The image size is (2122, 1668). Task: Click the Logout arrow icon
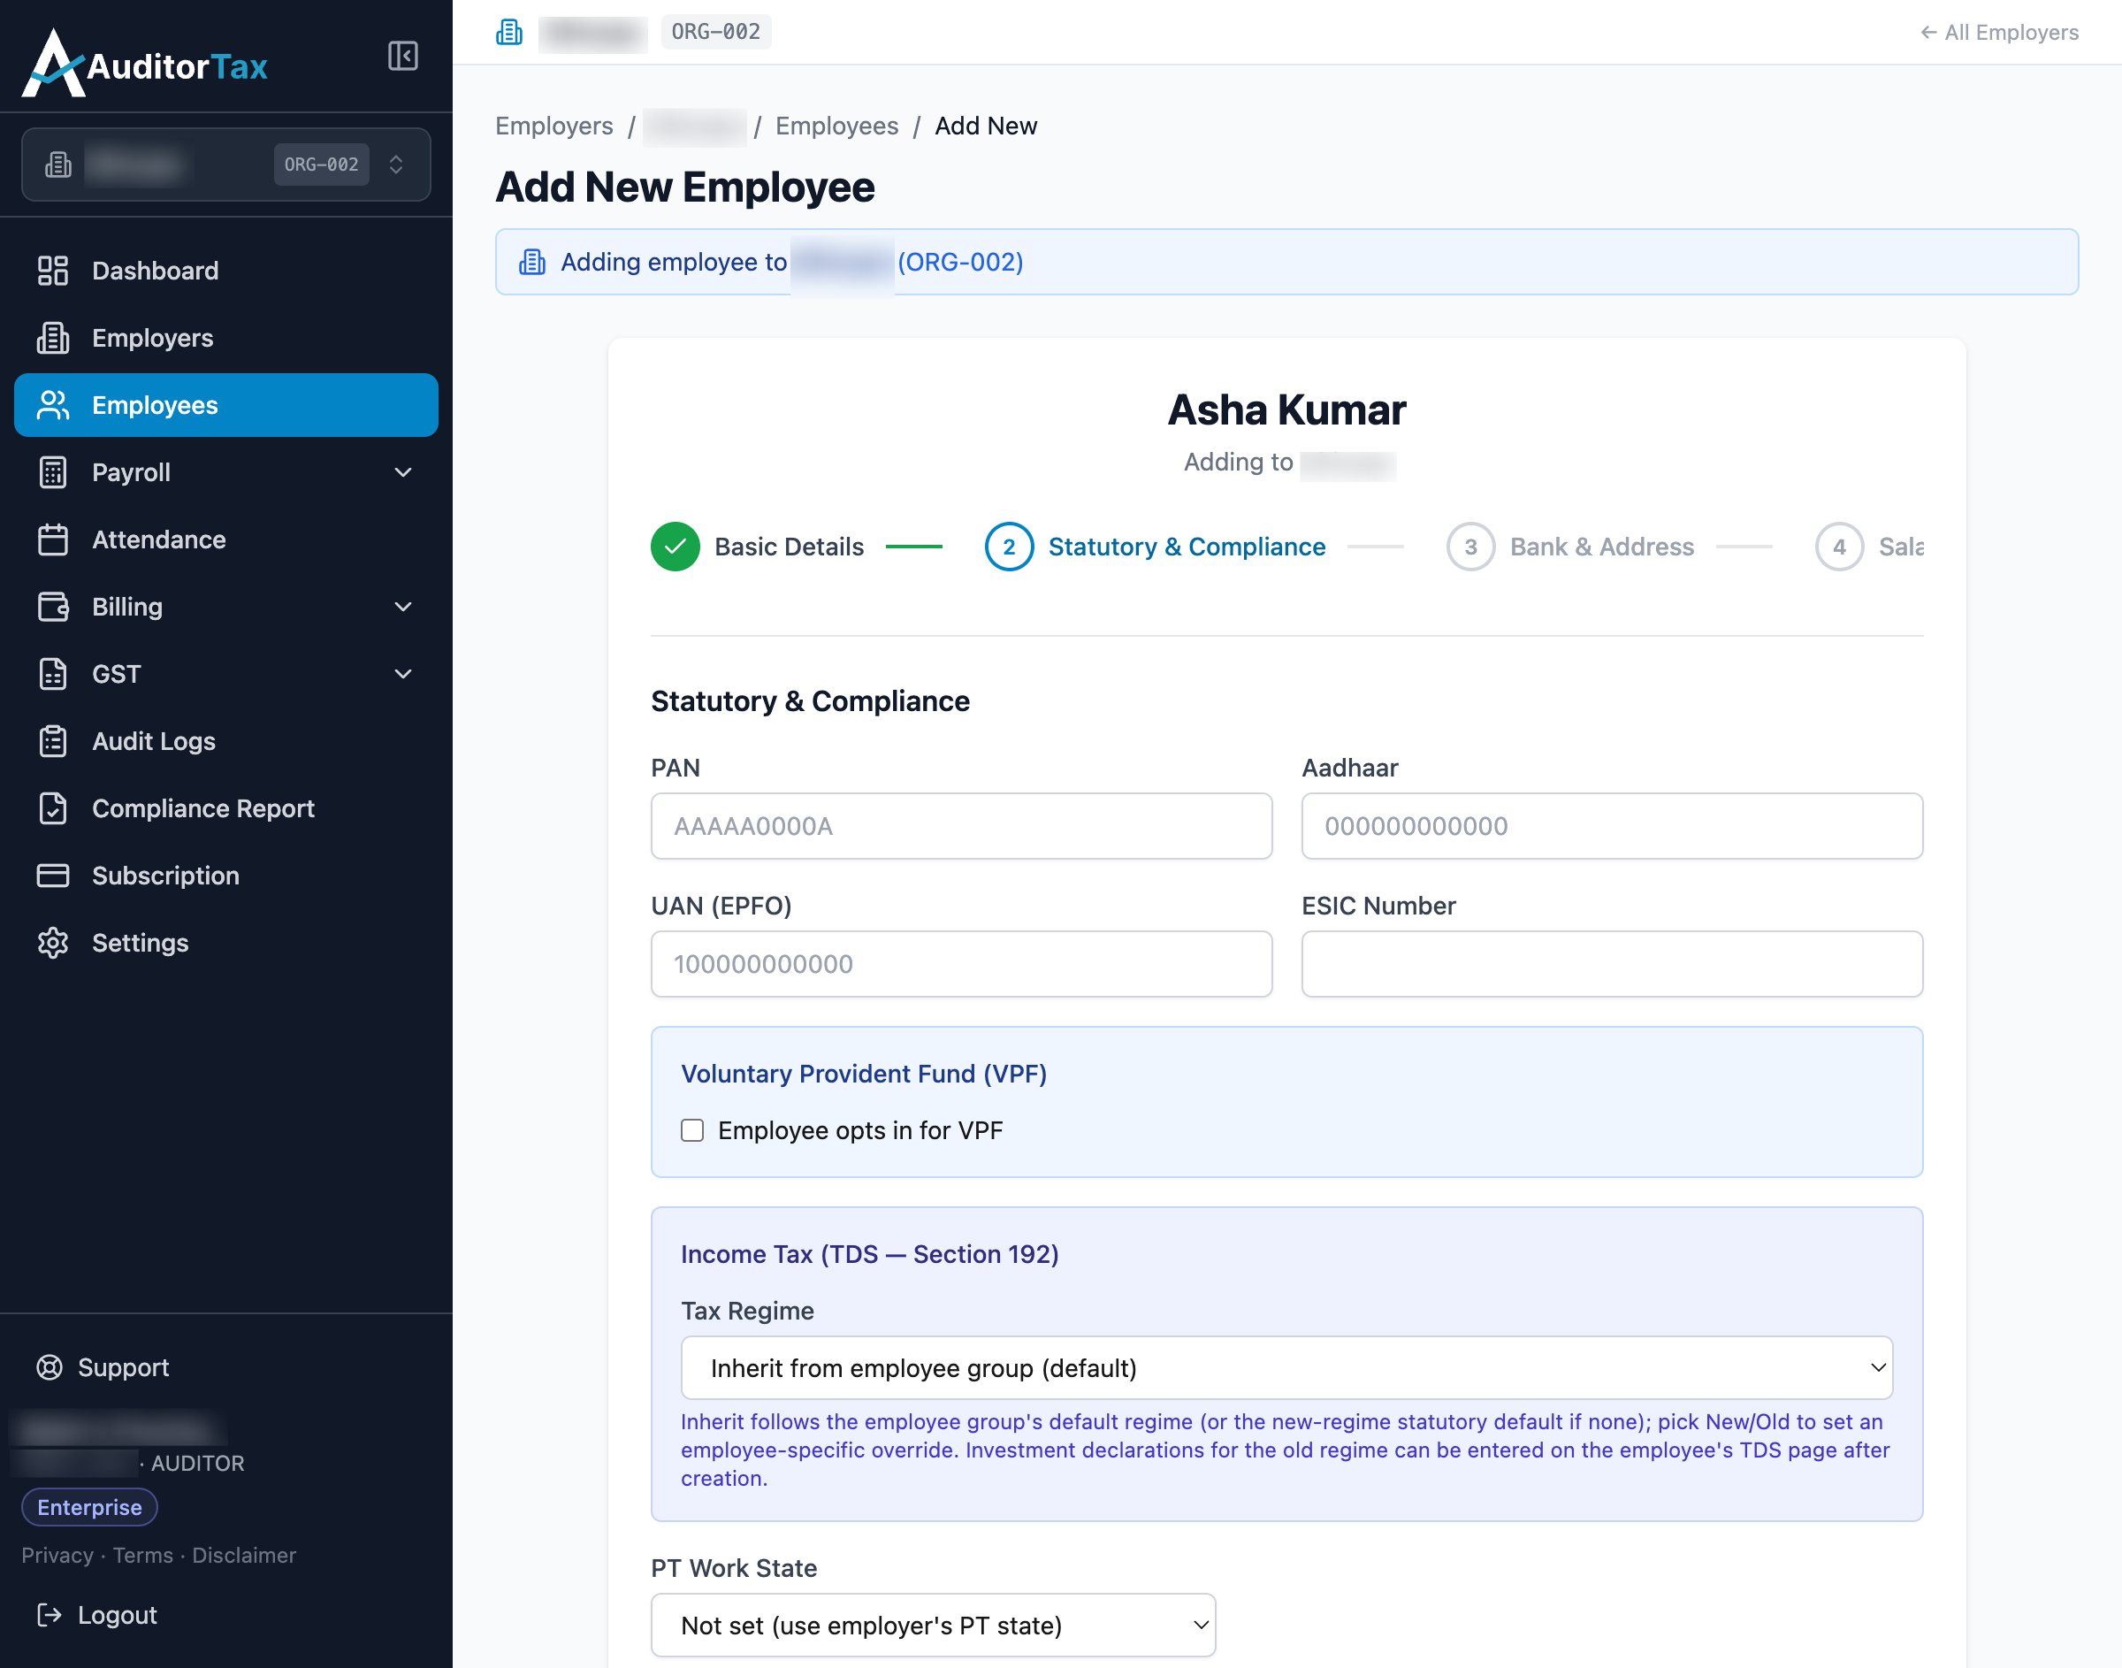[x=50, y=1615]
